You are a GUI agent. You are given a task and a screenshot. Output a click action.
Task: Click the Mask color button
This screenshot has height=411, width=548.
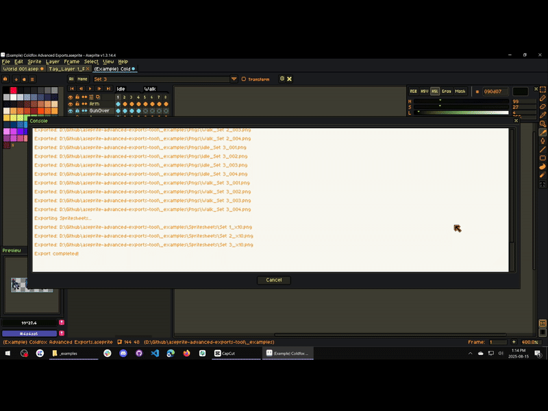pos(460,91)
